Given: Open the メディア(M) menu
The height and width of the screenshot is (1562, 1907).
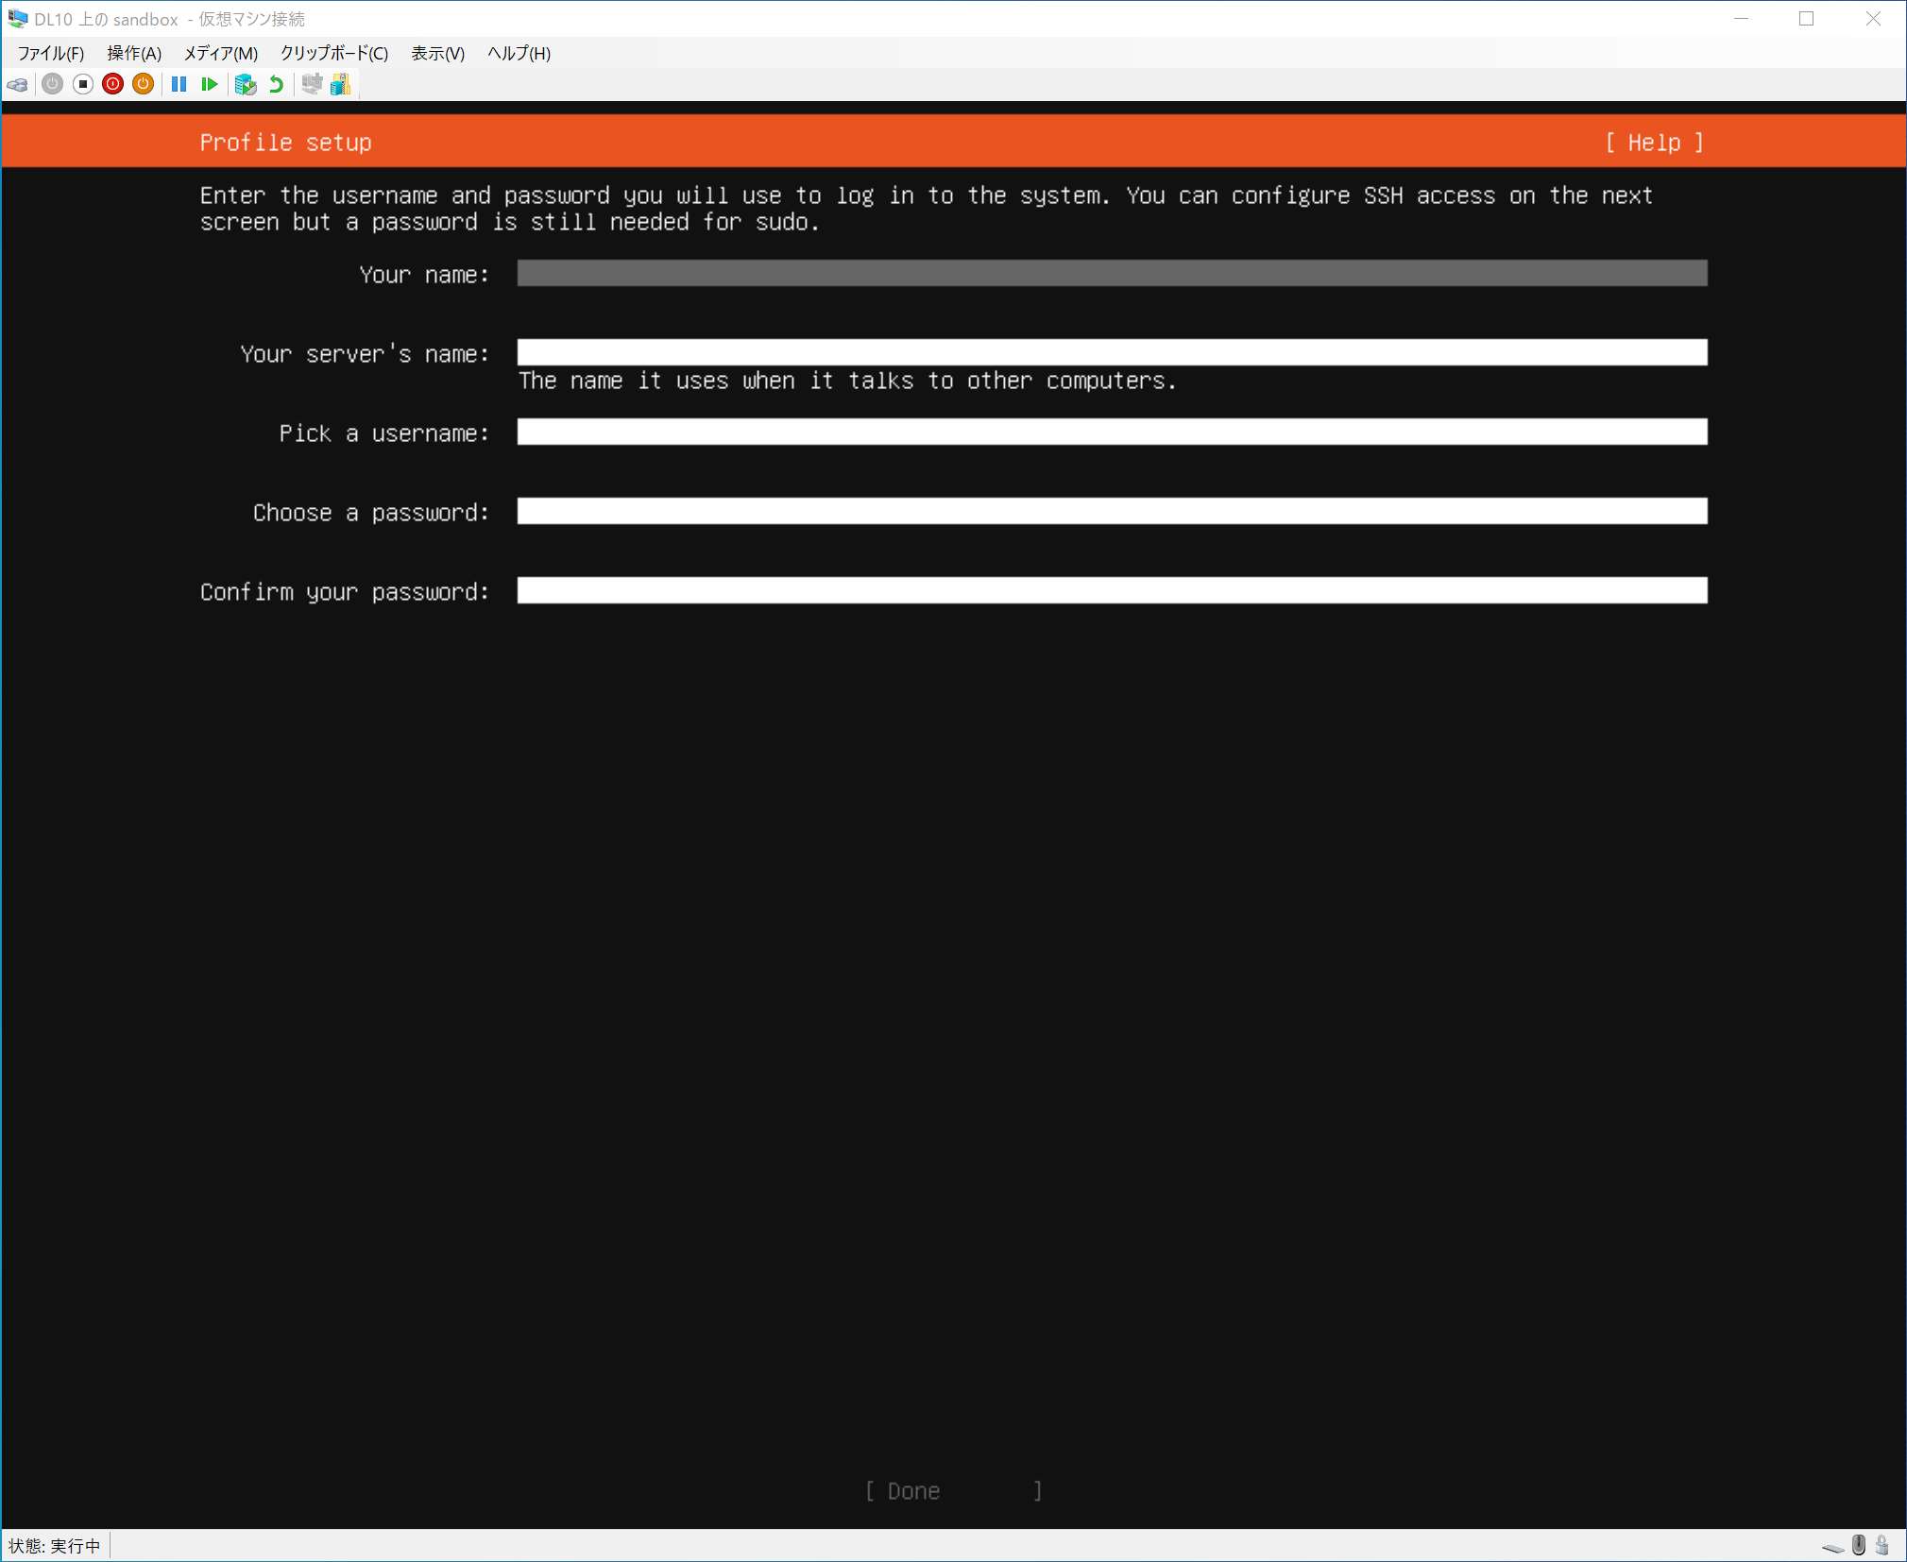Looking at the screenshot, I should pos(220,54).
